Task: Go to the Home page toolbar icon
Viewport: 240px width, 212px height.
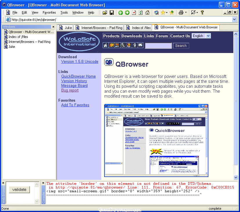Action: pos(147,12)
